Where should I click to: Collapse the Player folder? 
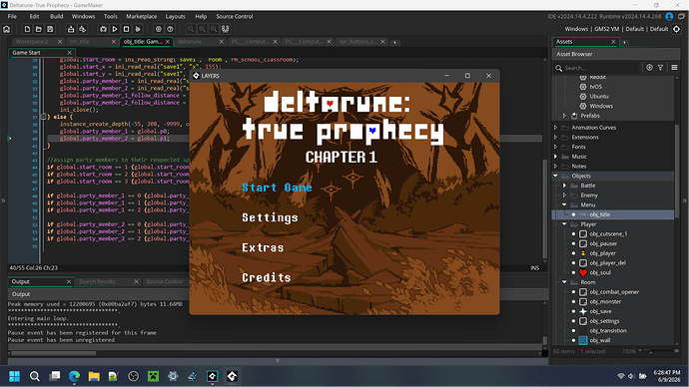pos(564,223)
